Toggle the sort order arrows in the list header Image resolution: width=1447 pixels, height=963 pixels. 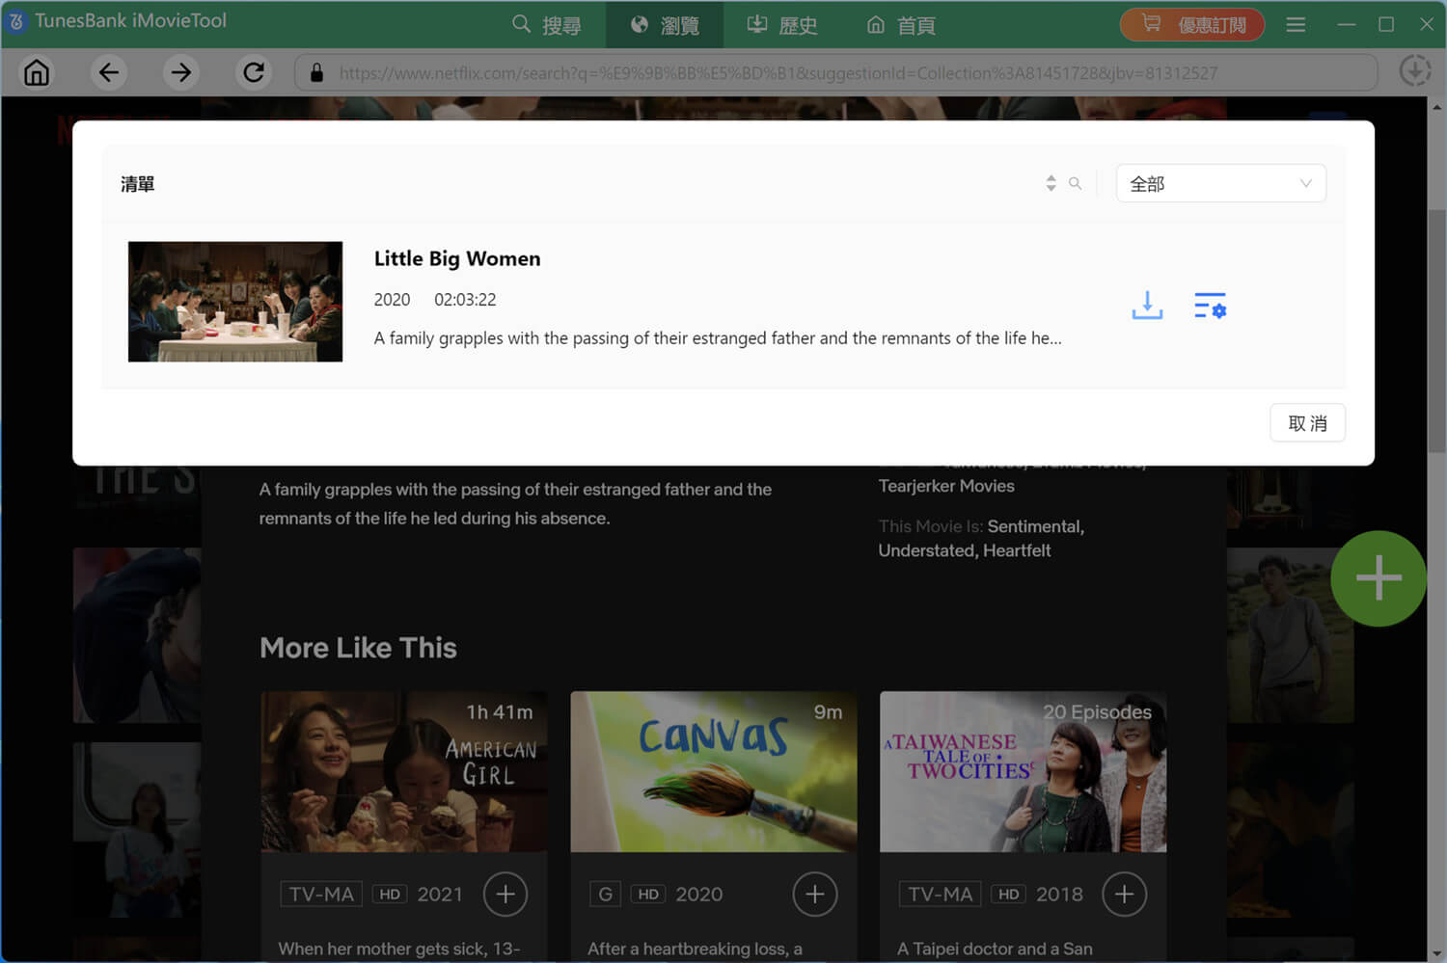1051,183
